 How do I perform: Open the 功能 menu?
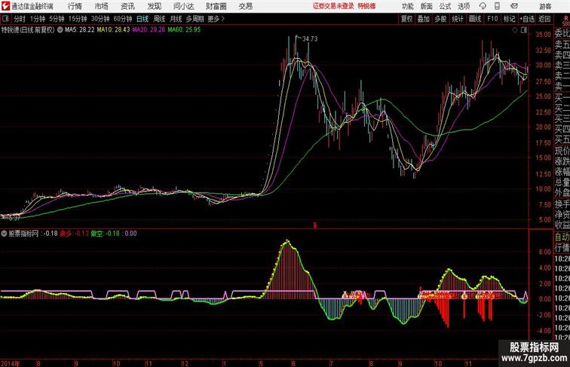coord(407,6)
